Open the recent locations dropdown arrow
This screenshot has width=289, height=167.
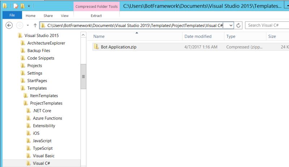click(x=28, y=25)
